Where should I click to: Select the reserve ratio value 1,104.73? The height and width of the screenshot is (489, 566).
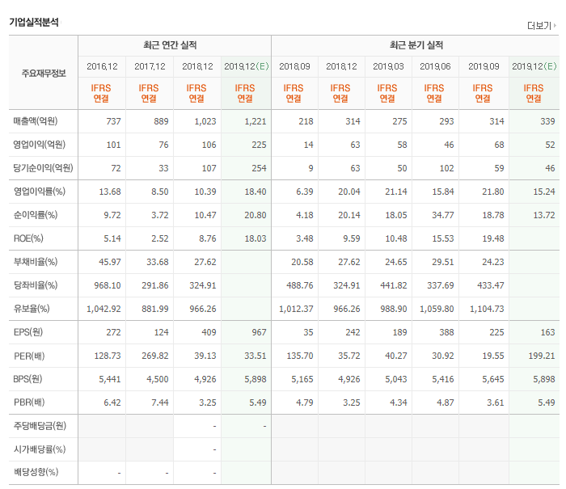coord(487,309)
